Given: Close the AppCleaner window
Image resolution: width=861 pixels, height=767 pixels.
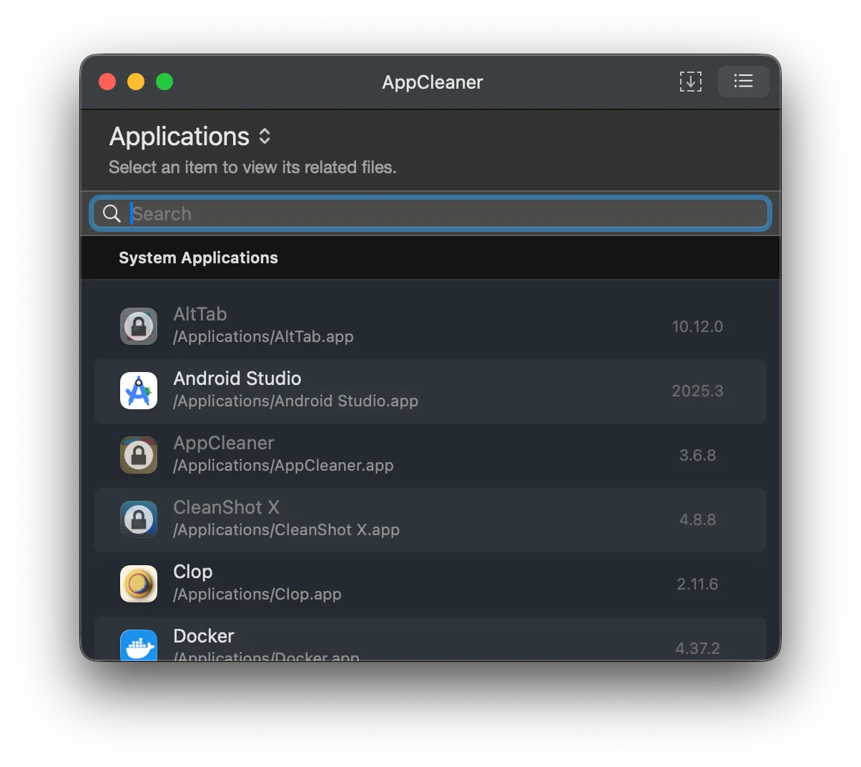Looking at the screenshot, I should point(107,82).
